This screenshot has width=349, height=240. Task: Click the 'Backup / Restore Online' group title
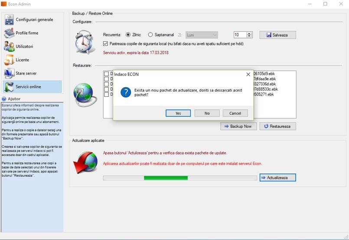[x=92, y=13]
